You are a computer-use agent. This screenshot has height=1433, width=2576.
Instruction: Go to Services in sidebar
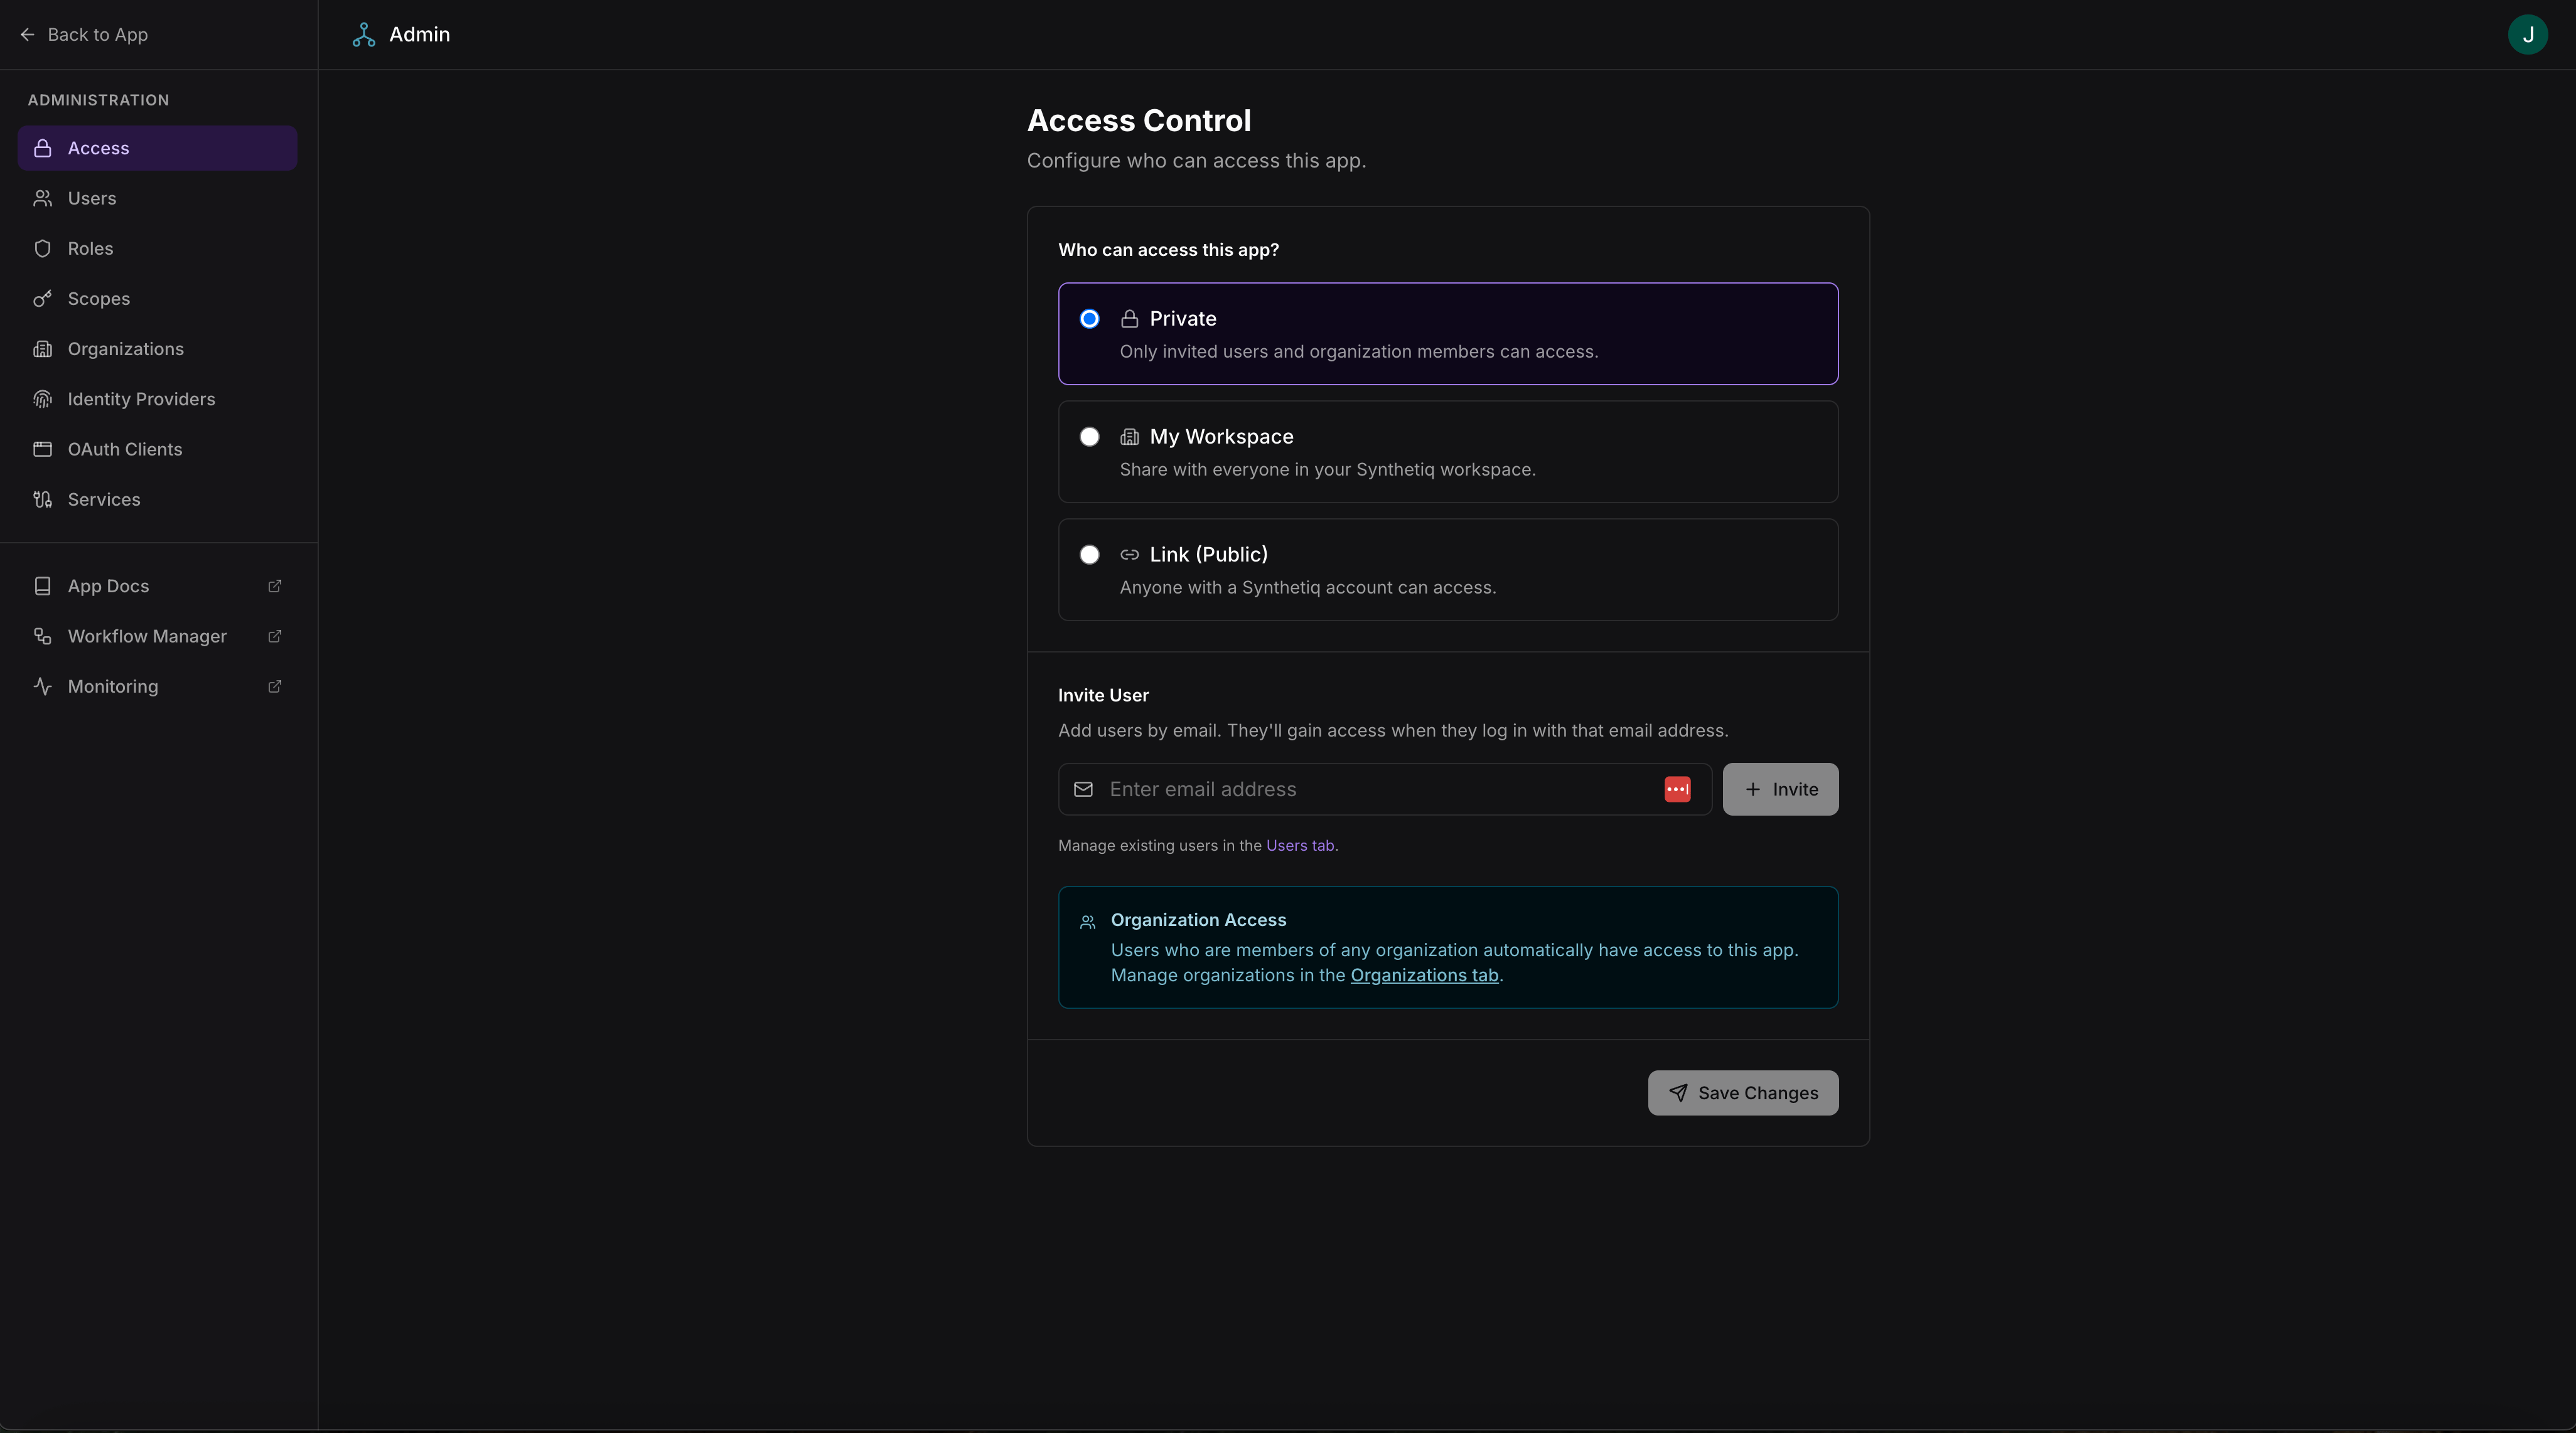click(157, 499)
